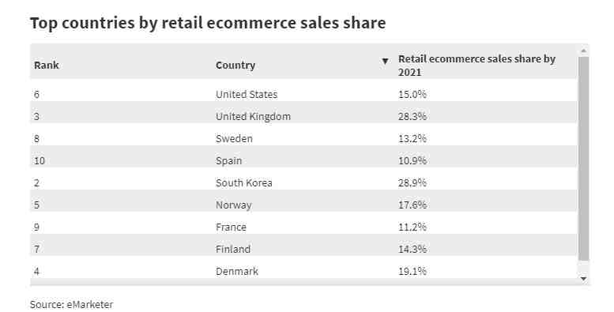Viewport: 614px width, 312px height.
Task: Click the sort arrow beside the sales share header
Action: coord(385,61)
